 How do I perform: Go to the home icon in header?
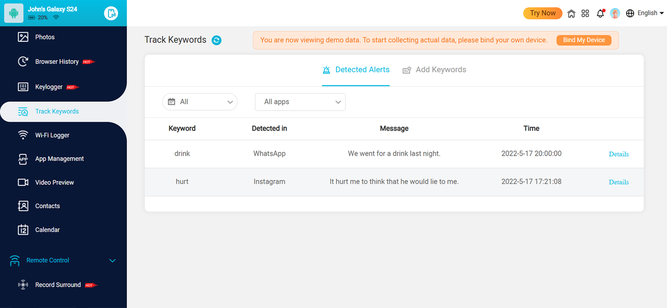pos(571,13)
